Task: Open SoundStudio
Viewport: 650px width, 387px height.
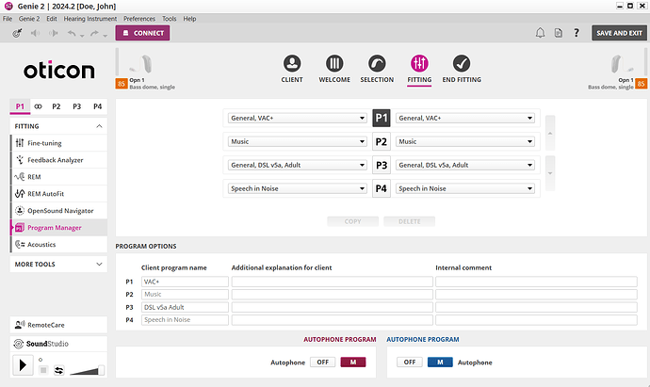Action: (x=58, y=344)
